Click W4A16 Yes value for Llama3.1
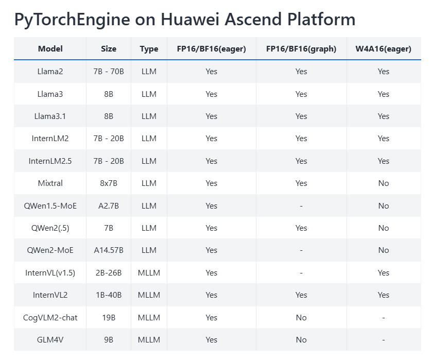The height and width of the screenshot is (360, 433). pos(383,116)
